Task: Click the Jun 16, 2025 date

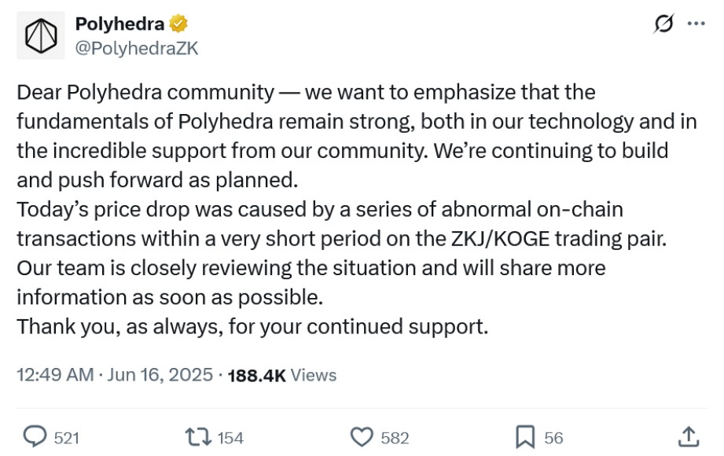Action: pyautogui.click(x=160, y=375)
